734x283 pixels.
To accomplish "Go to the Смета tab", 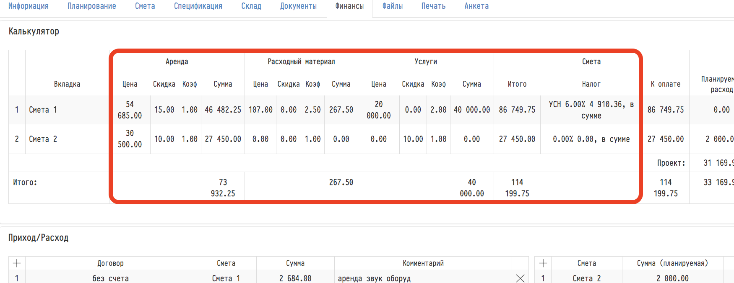I will 145,6.
